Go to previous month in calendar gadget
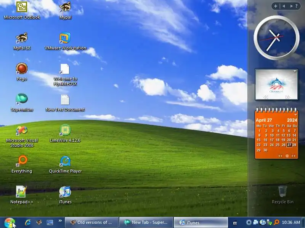Screen dimensions: 305x228 point(280,156)
